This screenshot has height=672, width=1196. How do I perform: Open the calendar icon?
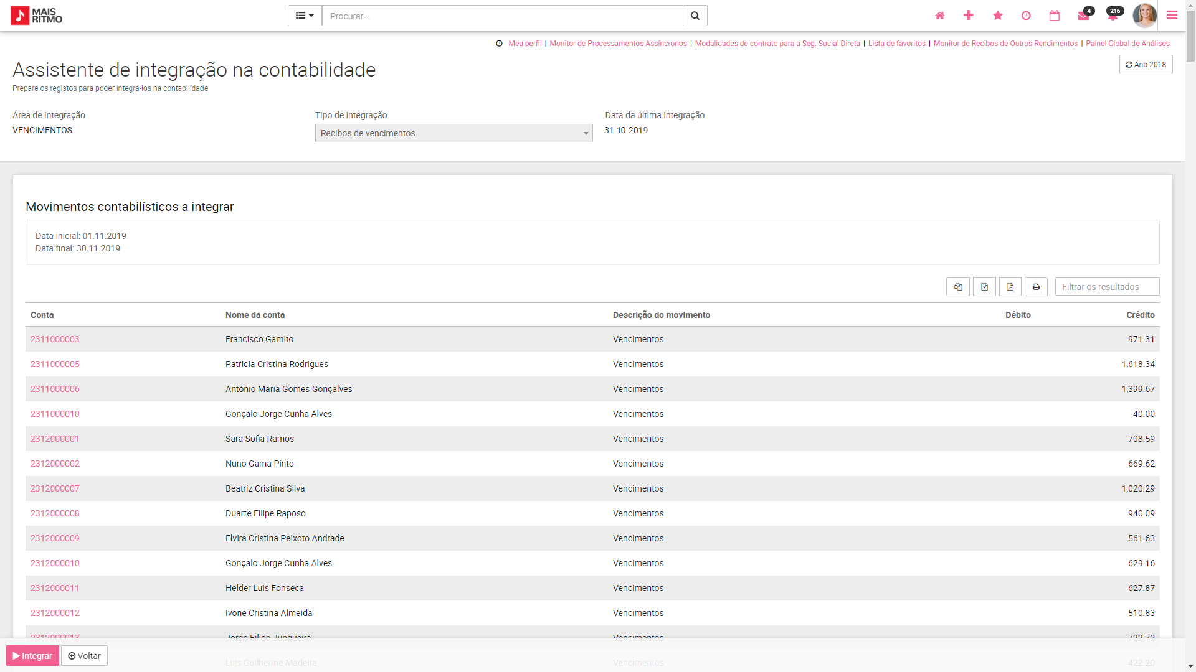pyautogui.click(x=1055, y=16)
